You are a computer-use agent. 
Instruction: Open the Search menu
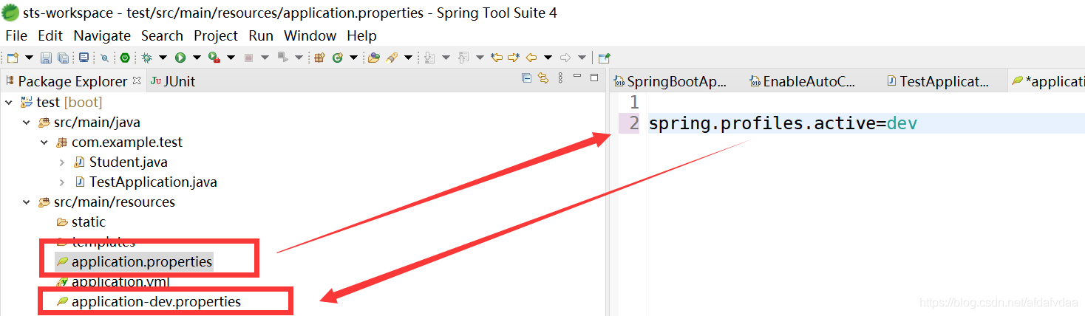click(x=162, y=35)
